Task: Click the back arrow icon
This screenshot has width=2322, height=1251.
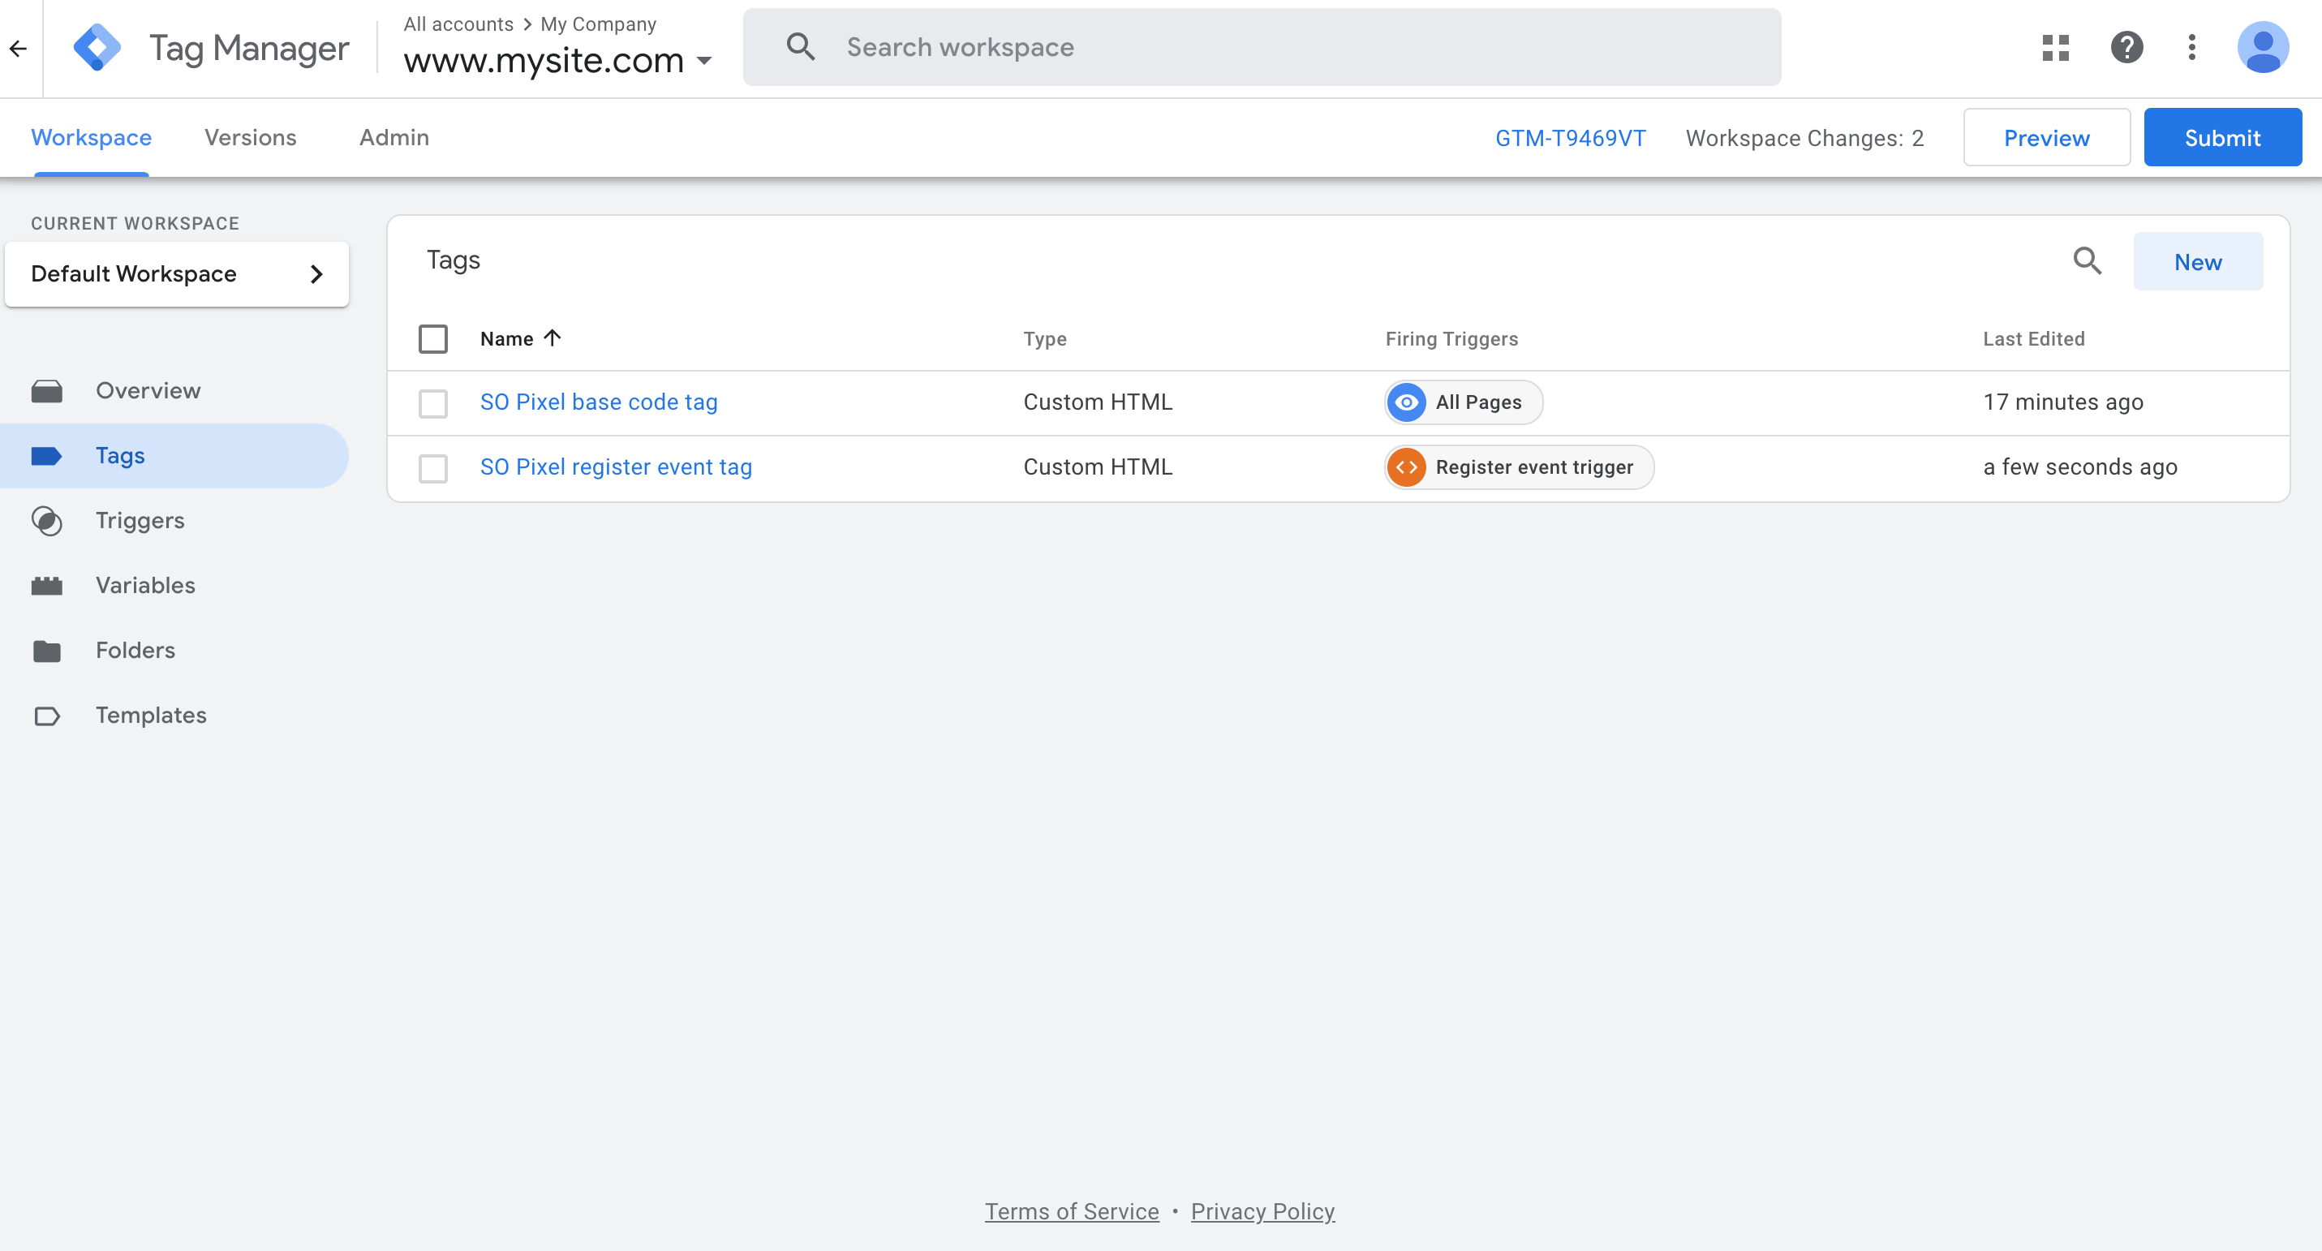Action: coord(19,49)
